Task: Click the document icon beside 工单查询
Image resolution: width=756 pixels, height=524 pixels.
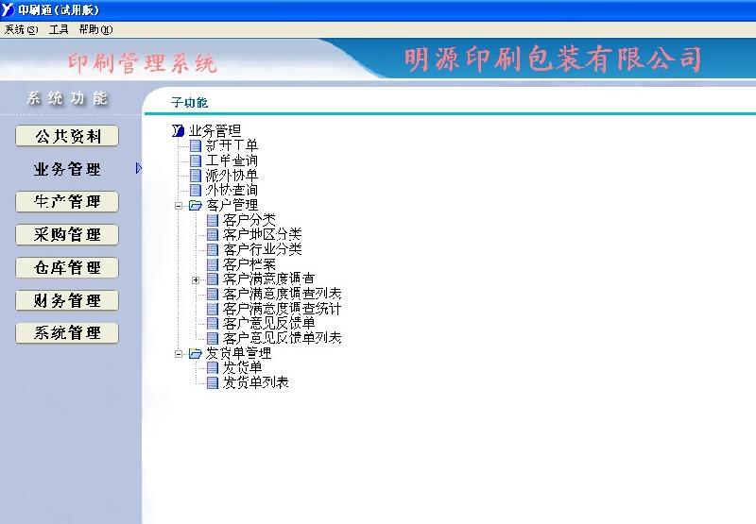Action: [x=196, y=161]
